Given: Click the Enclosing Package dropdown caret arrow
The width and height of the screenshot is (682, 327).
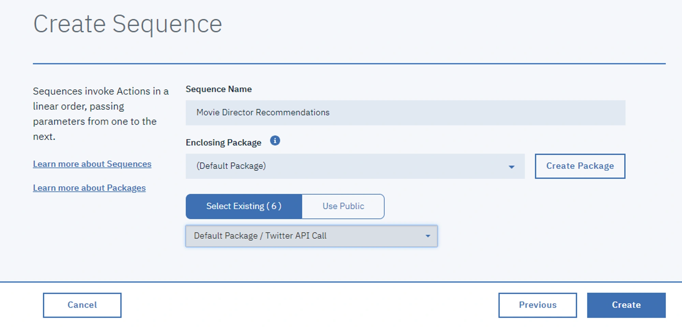Looking at the screenshot, I should (511, 167).
